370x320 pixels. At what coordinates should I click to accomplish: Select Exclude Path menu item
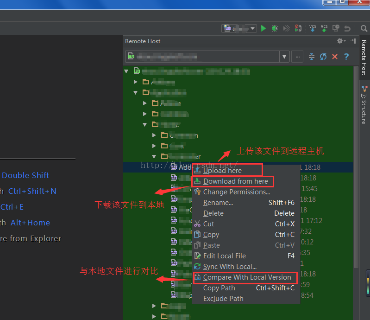tap(245, 299)
